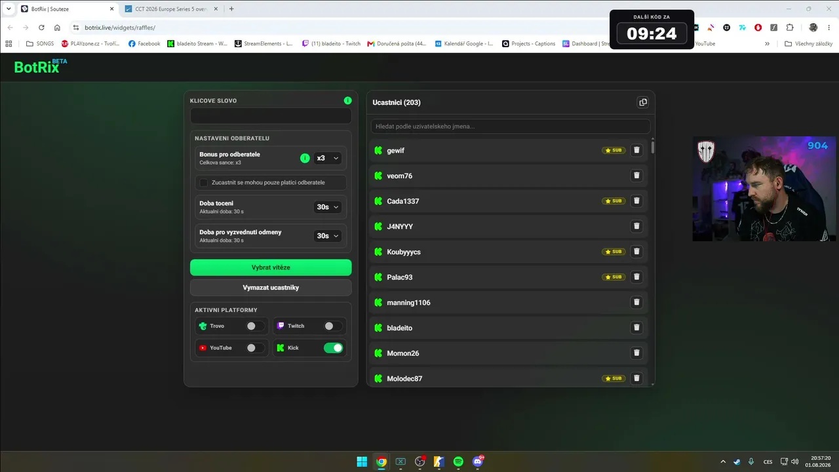This screenshot has width=839, height=472.
Task: Click the CES keyboard language indicator
Action: [768, 462]
